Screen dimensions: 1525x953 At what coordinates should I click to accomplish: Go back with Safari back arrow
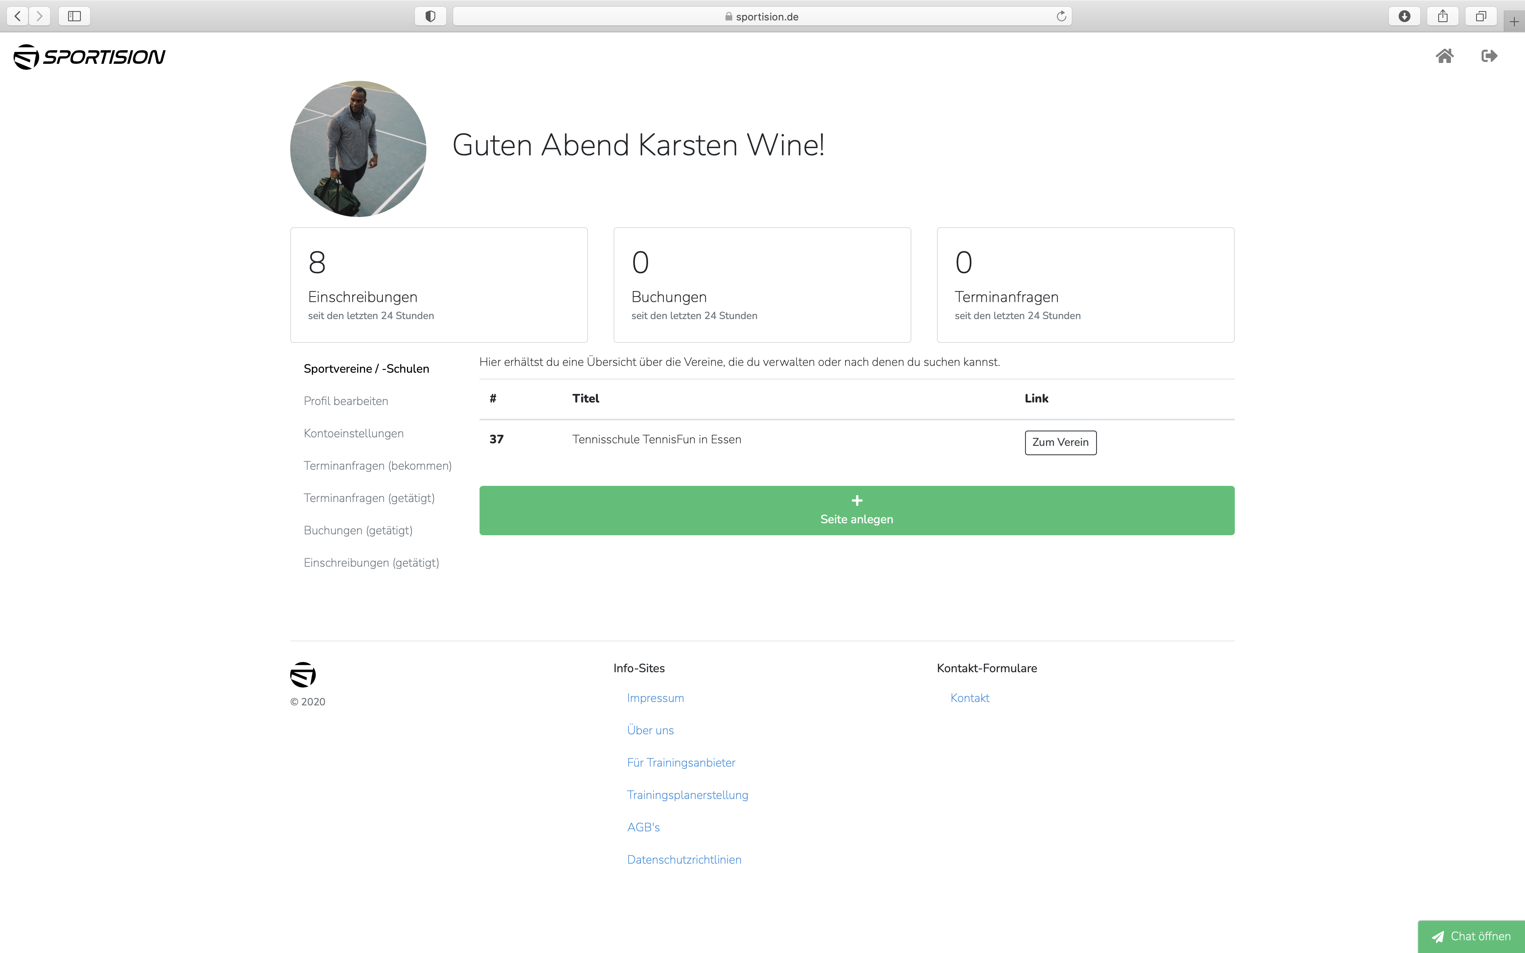(17, 16)
